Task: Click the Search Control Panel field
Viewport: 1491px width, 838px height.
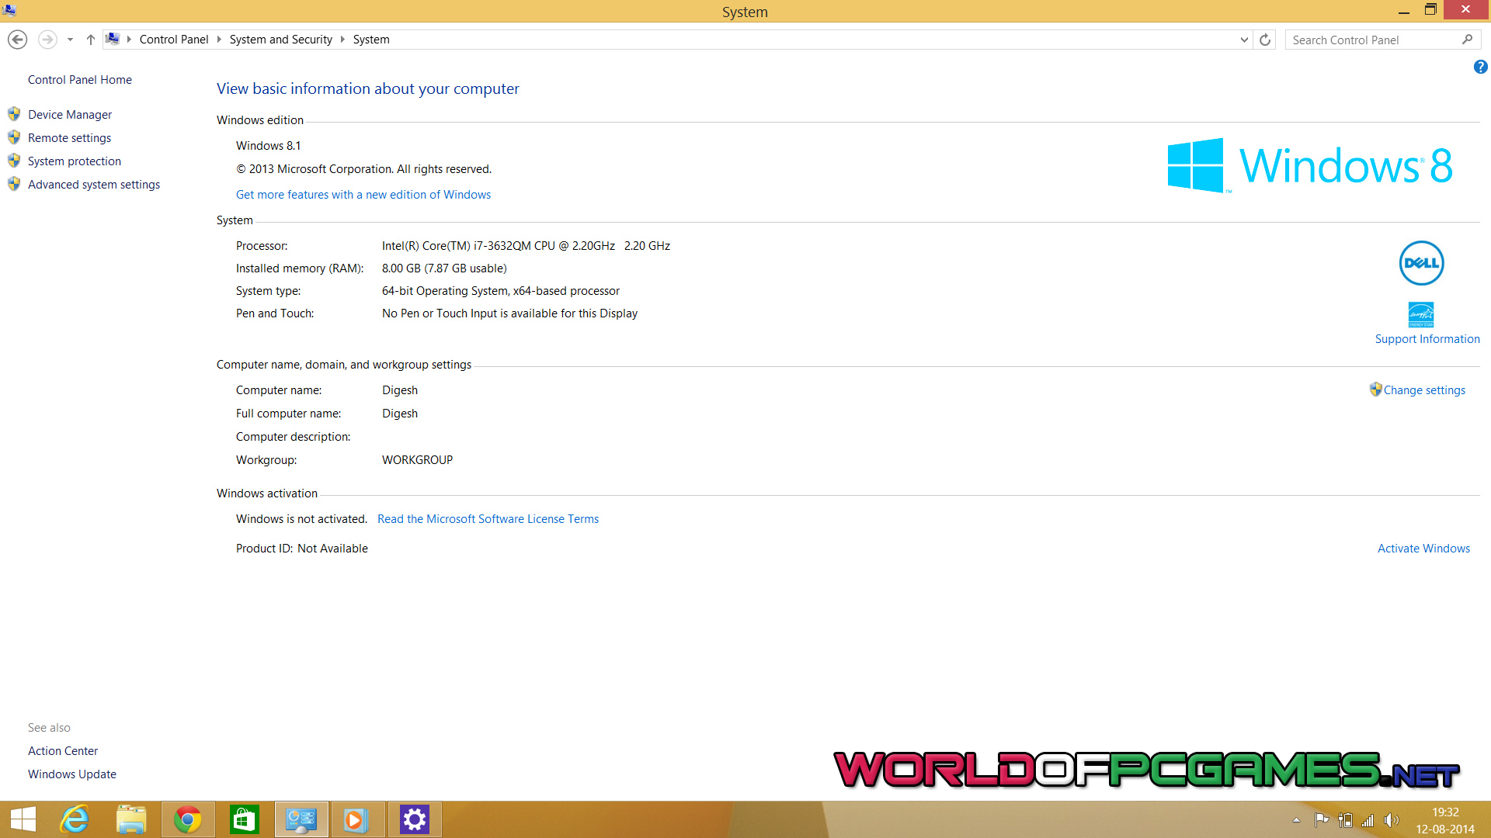Action: [x=1382, y=40]
